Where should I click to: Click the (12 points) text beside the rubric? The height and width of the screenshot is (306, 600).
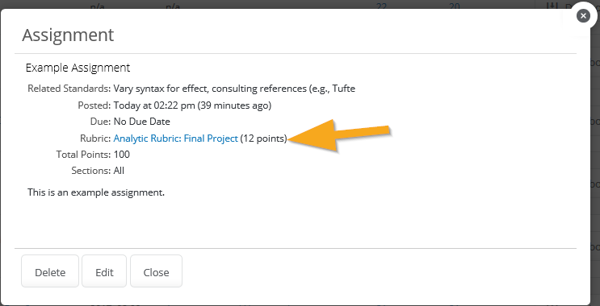click(263, 139)
